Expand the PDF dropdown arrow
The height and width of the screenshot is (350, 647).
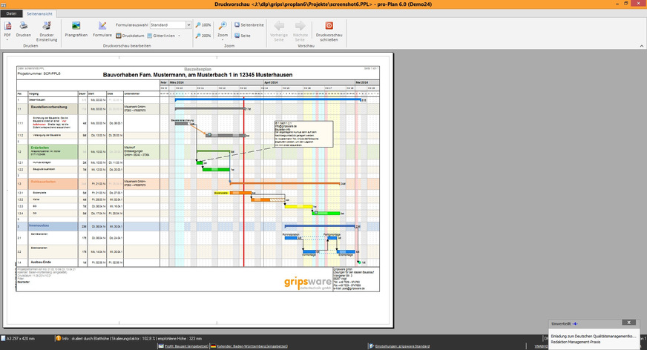pos(7,39)
